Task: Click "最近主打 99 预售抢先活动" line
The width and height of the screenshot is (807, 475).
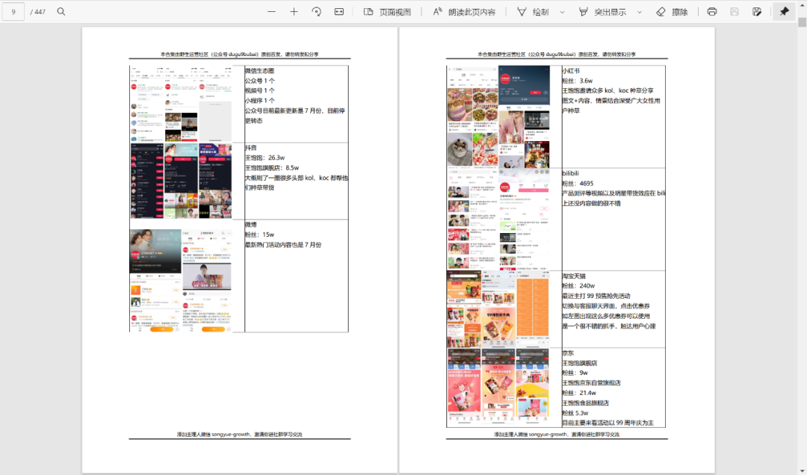Action: tap(596, 296)
